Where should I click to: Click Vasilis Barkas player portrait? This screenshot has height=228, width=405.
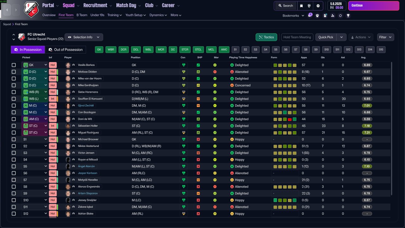point(68,65)
